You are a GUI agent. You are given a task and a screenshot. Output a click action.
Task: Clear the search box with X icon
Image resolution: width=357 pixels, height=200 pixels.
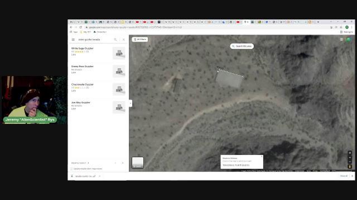point(124,39)
